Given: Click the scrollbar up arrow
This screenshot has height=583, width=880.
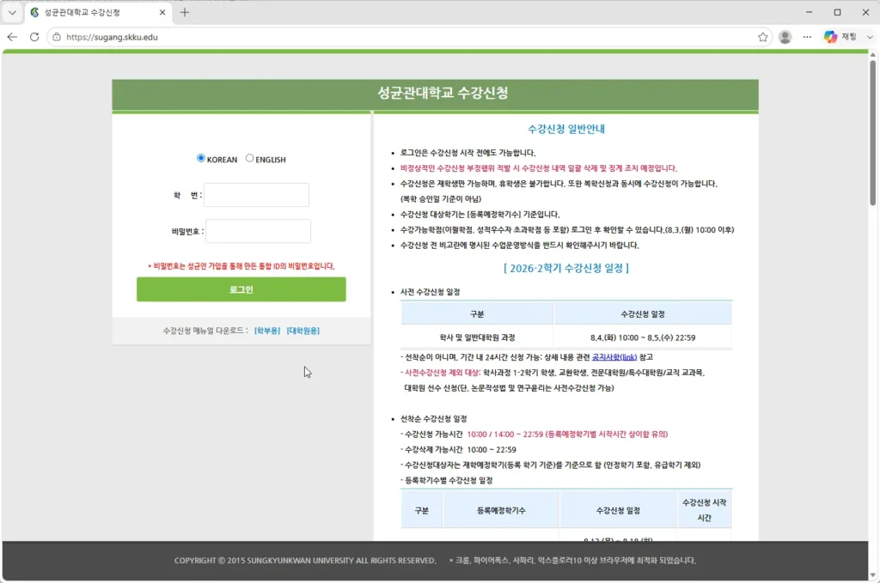Looking at the screenshot, I should click(x=873, y=55).
